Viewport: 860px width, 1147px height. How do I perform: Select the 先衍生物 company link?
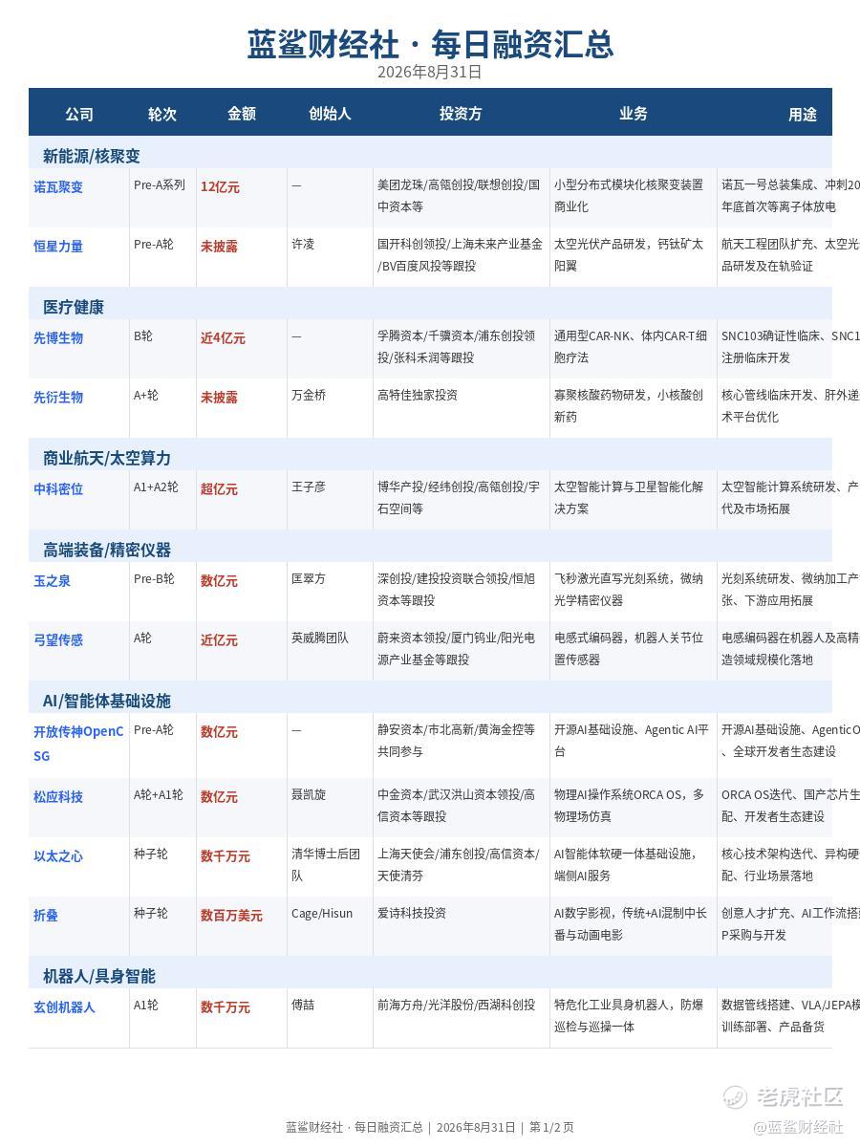[58, 398]
